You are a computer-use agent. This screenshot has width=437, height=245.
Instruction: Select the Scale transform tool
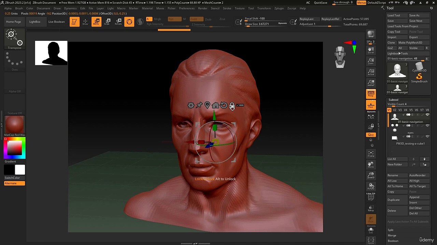point(107,22)
